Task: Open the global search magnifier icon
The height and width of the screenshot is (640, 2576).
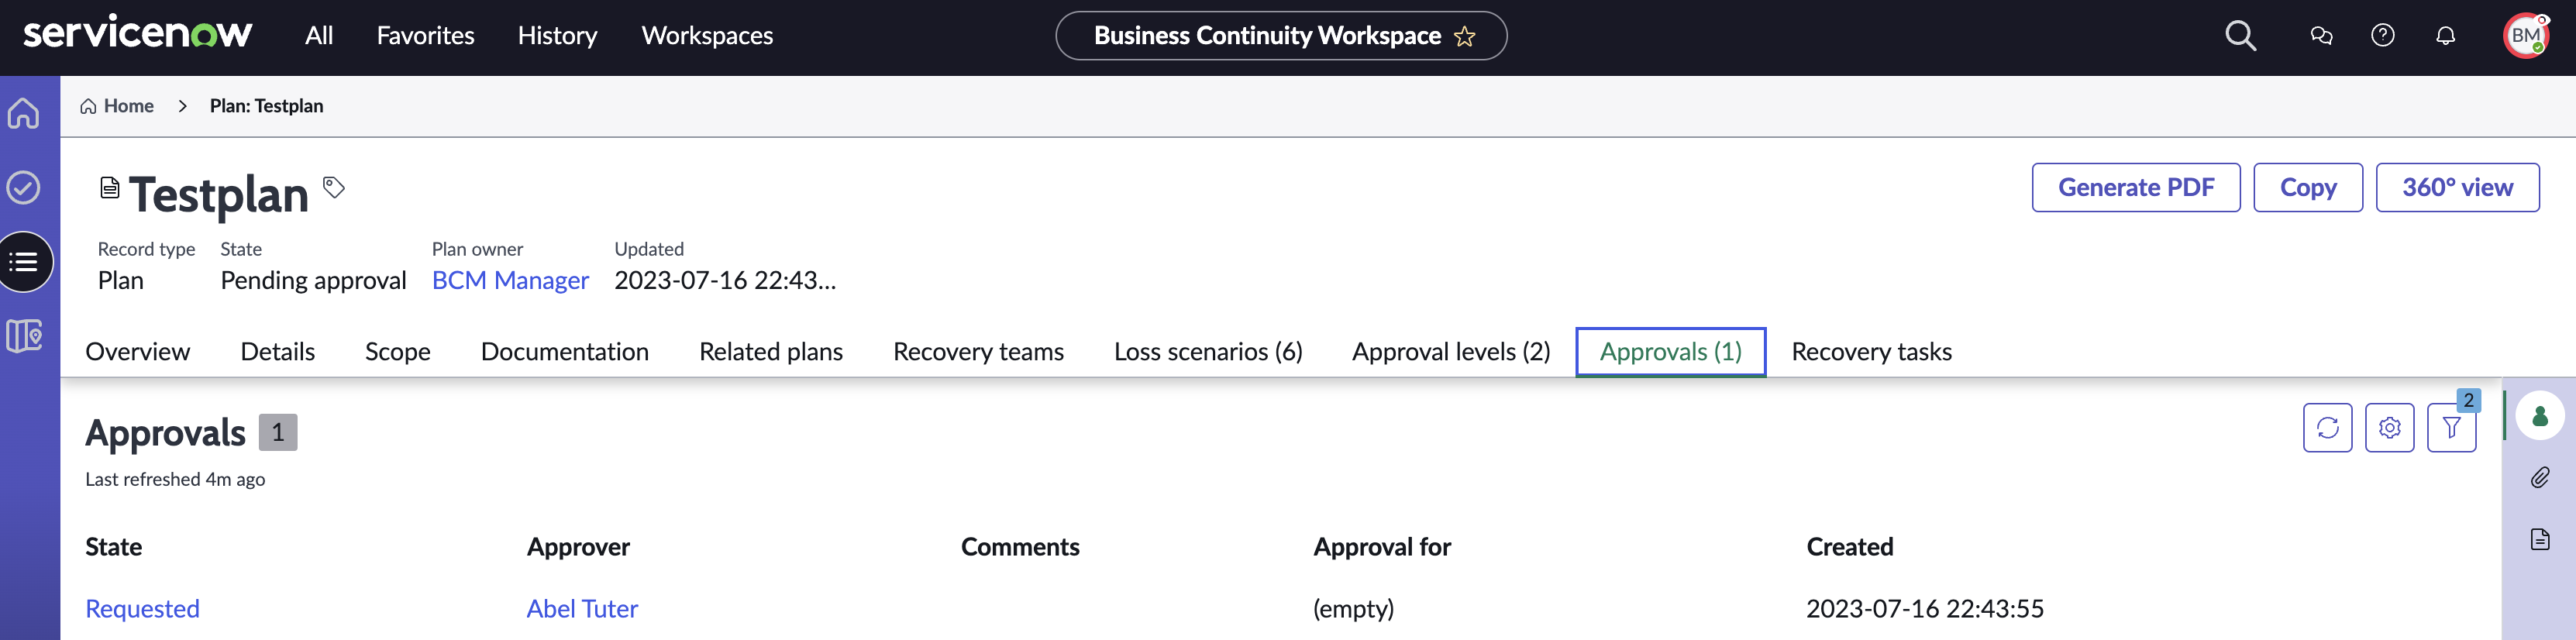Action: [x=2240, y=36]
